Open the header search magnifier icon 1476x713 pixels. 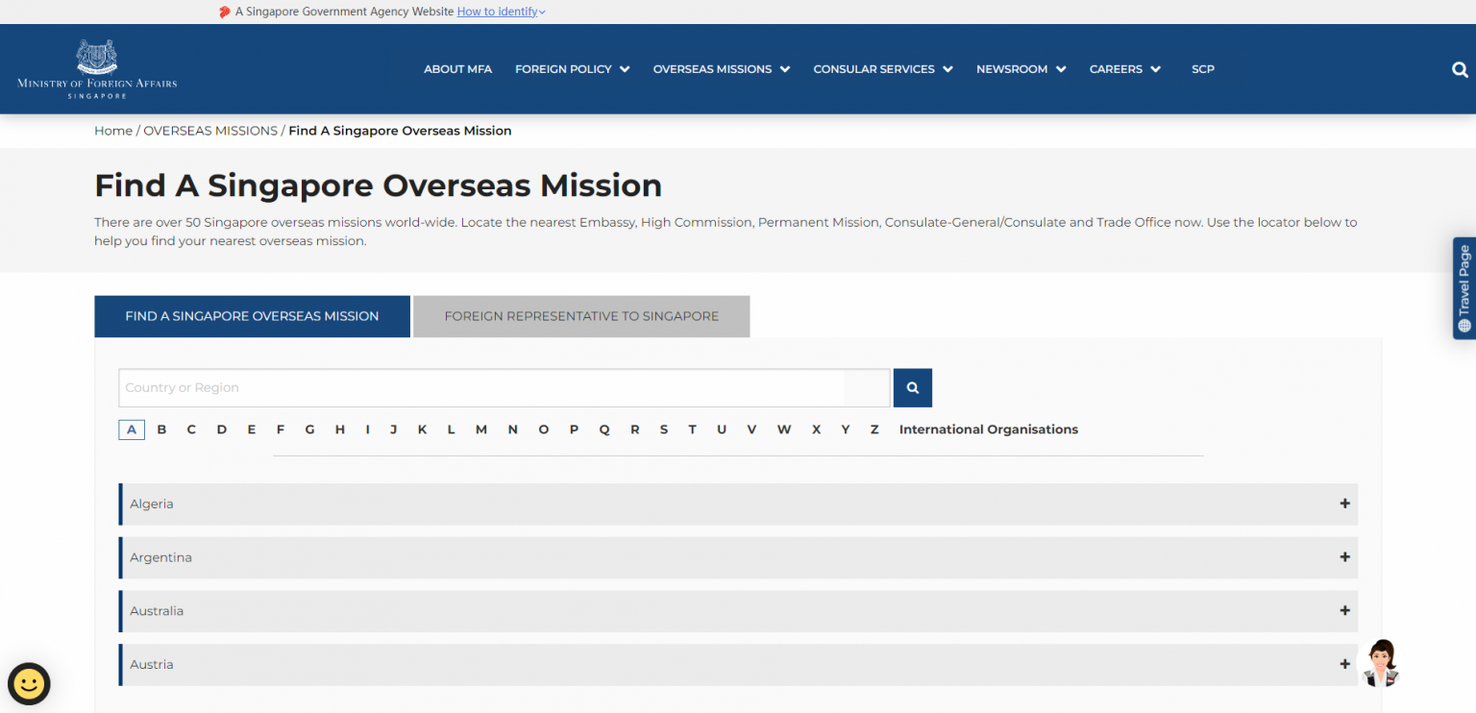pos(1459,69)
